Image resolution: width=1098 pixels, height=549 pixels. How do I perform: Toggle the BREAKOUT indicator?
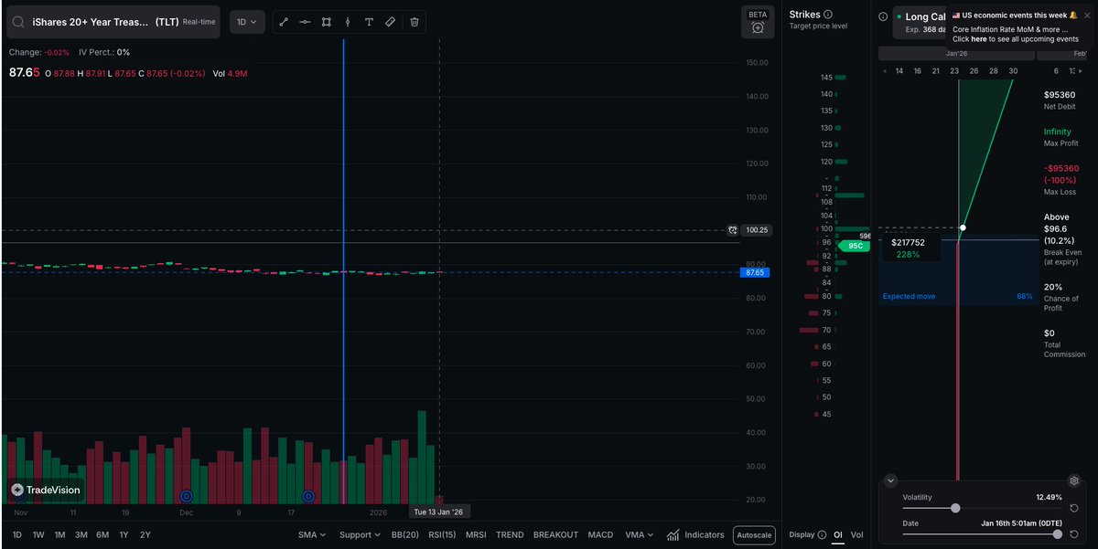[x=555, y=535]
